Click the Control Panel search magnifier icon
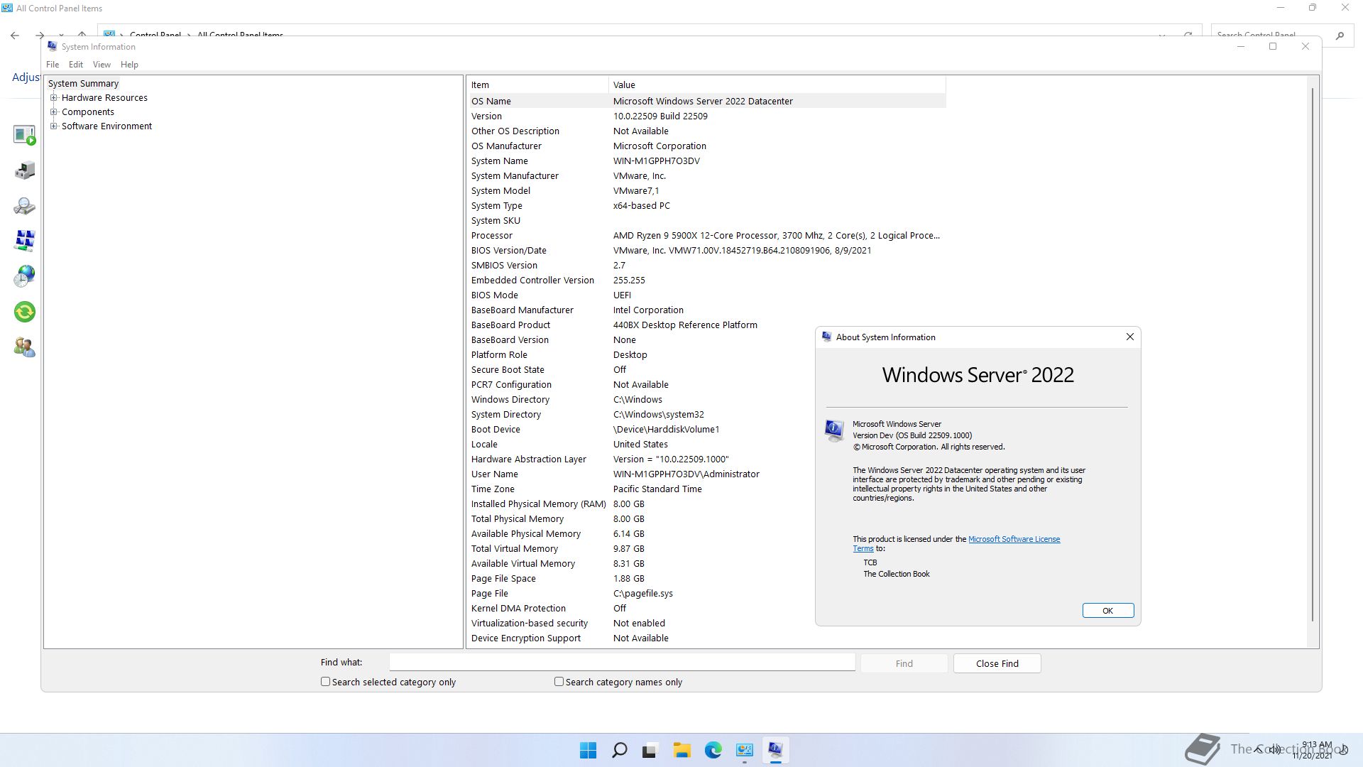This screenshot has height=767, width=1363. point(1340,35)
